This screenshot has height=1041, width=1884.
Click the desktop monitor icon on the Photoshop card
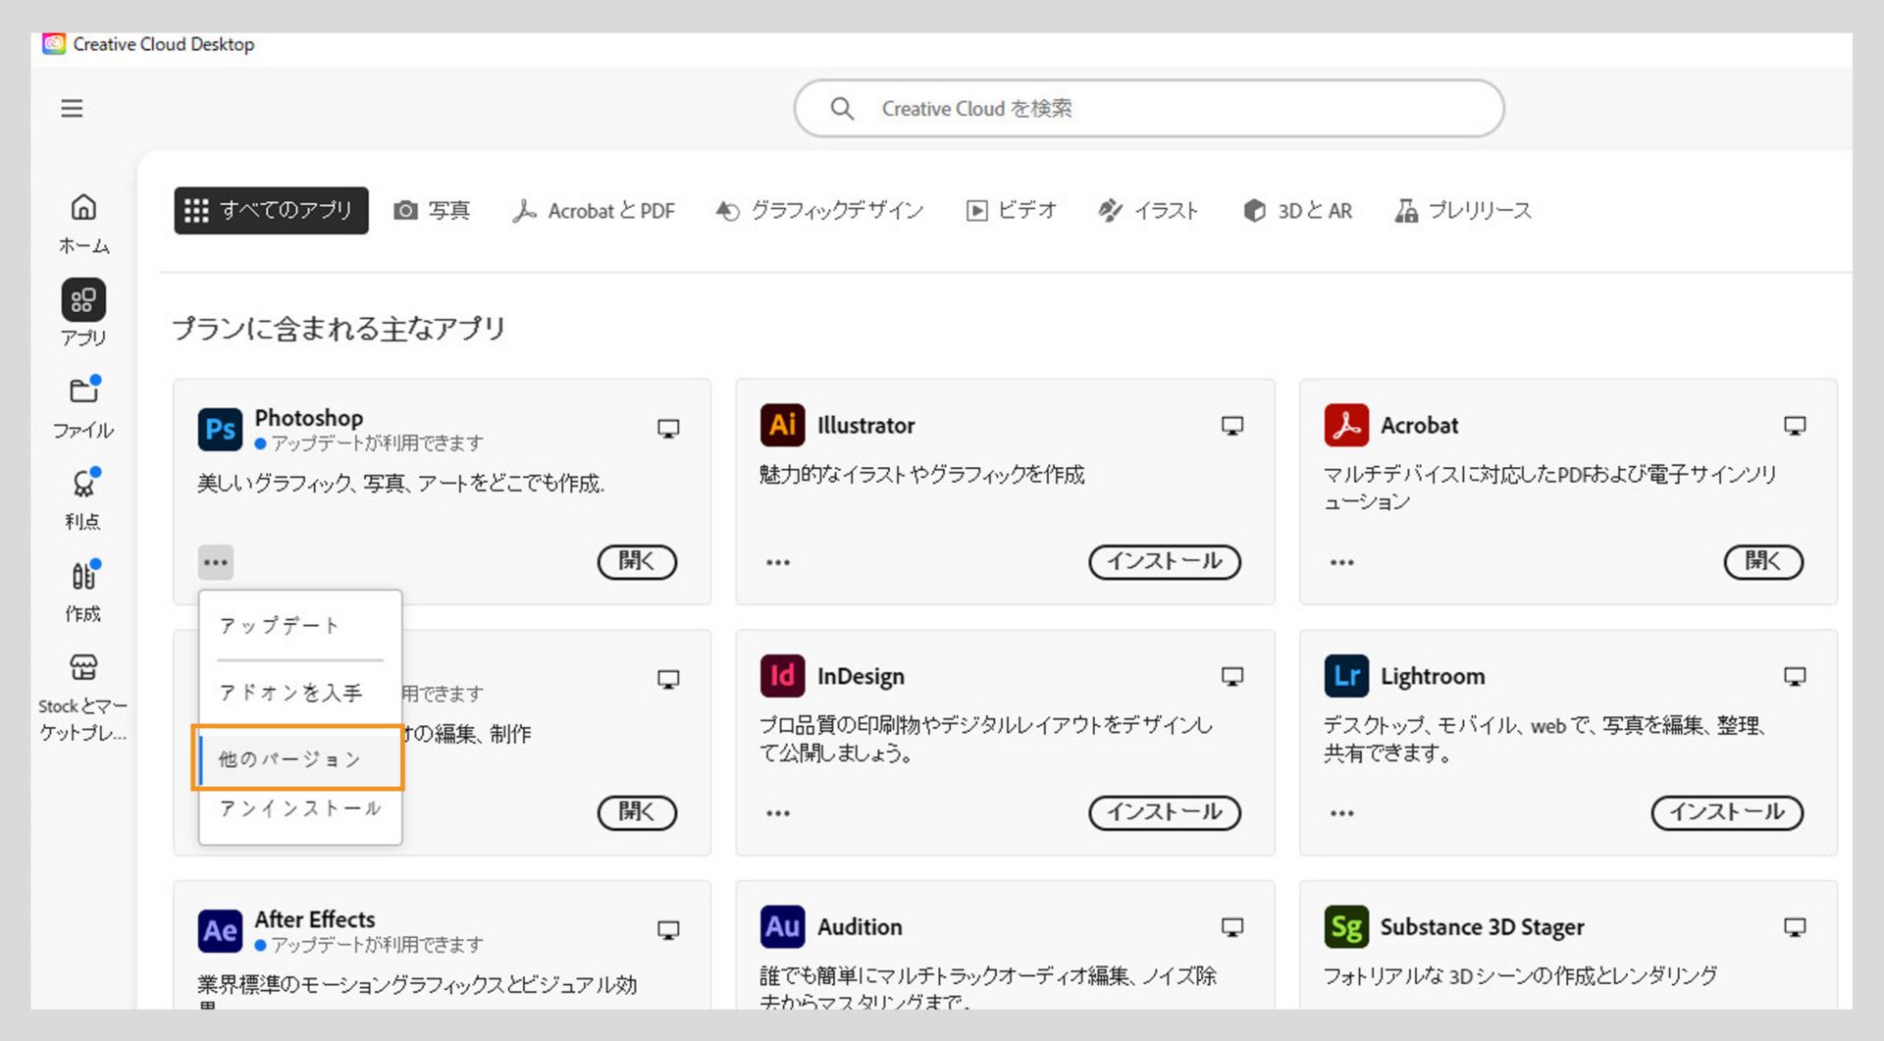668,429
